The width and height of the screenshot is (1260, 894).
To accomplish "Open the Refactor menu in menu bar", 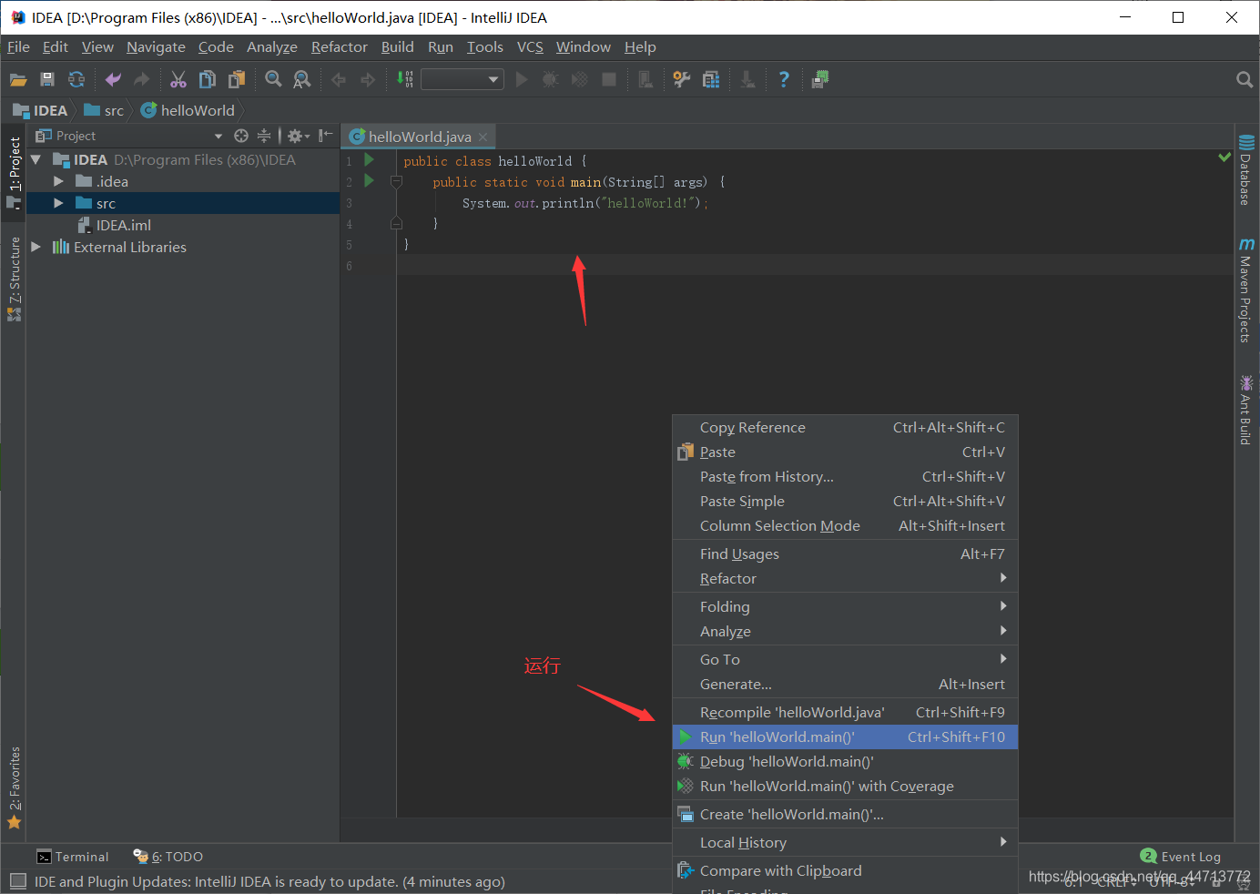I will 340,47.
